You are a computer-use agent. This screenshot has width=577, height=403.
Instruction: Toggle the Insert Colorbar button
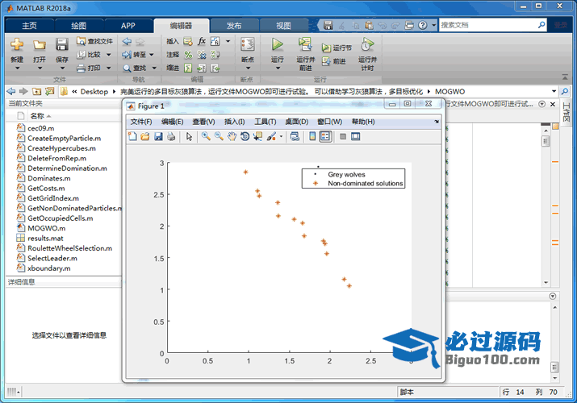312,136
